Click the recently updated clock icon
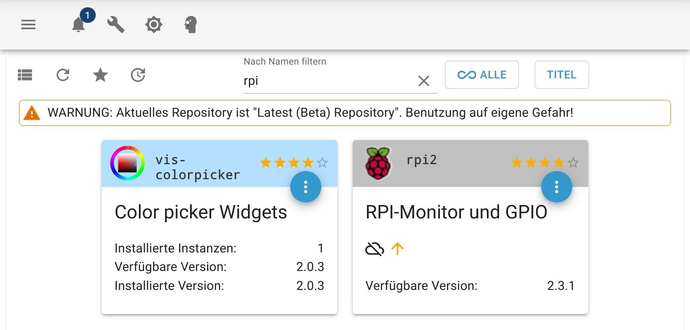690x330 pixels. click(138, 75)
